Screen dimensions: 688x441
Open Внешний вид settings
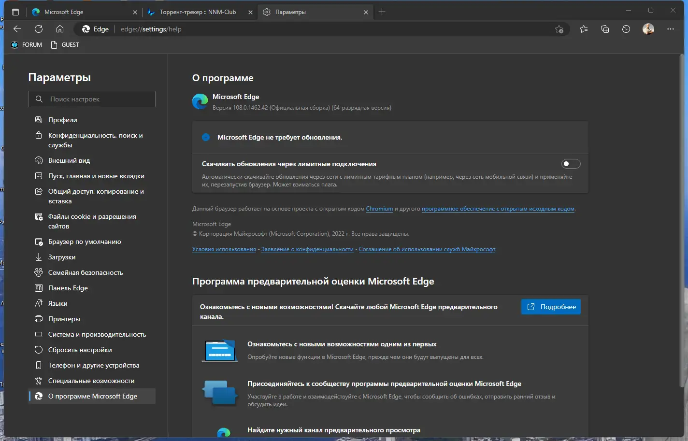point(92,160)
